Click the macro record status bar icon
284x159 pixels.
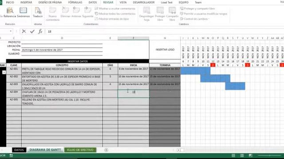pyautogui.click(x=11, y=155)
